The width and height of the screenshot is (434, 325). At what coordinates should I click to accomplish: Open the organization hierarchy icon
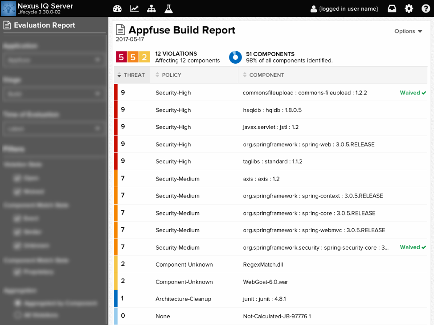(151, 8)
